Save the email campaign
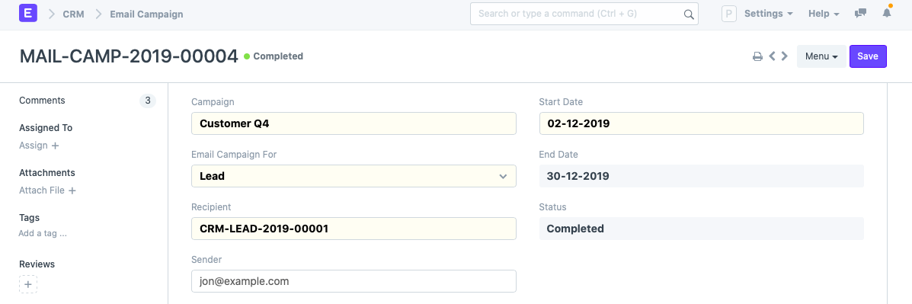Viewport: 912px width, 304px height. coord(868,56)
